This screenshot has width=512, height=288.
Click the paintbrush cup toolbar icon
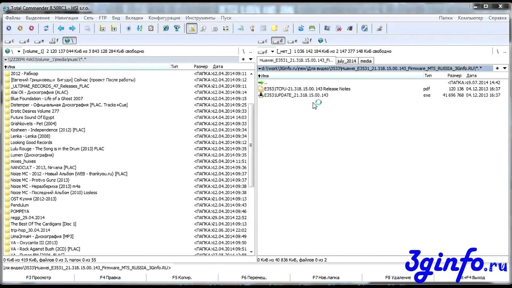tap(252, 28)
